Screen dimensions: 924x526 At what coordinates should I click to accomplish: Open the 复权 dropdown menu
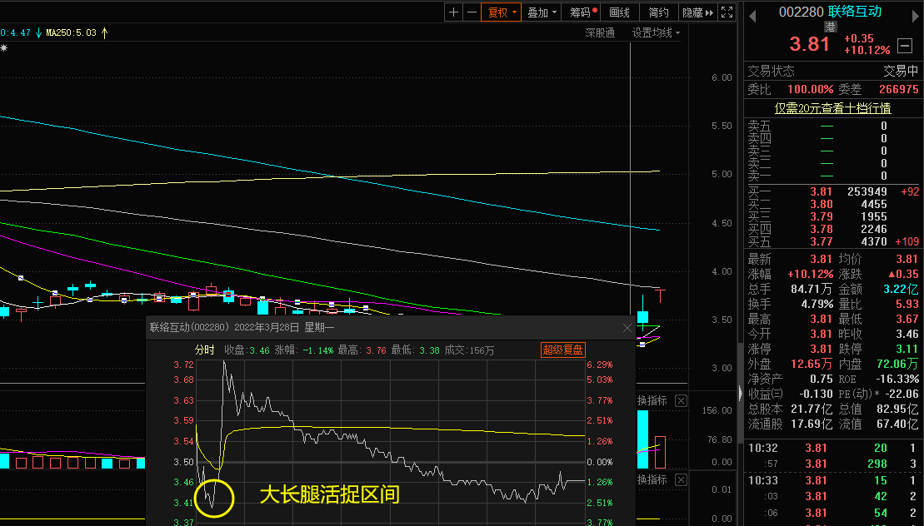(x=502, y=12)
